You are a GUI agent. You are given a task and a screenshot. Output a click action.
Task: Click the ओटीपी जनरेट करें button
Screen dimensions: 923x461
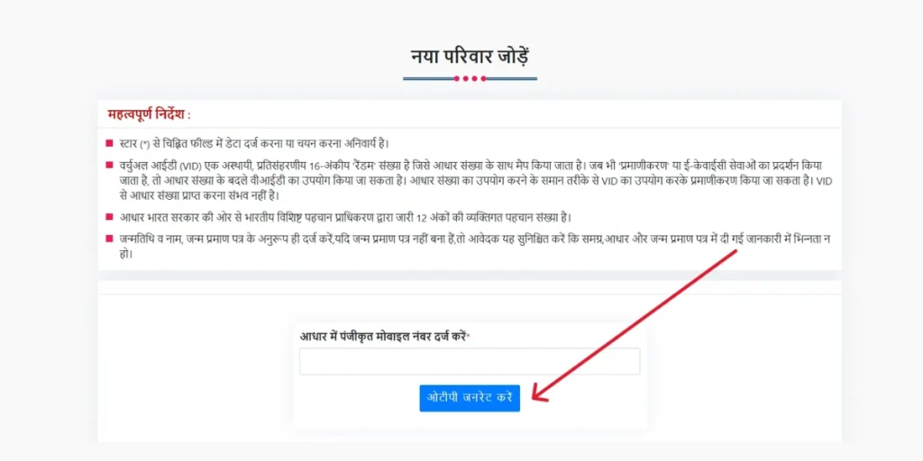coord(470,398)
